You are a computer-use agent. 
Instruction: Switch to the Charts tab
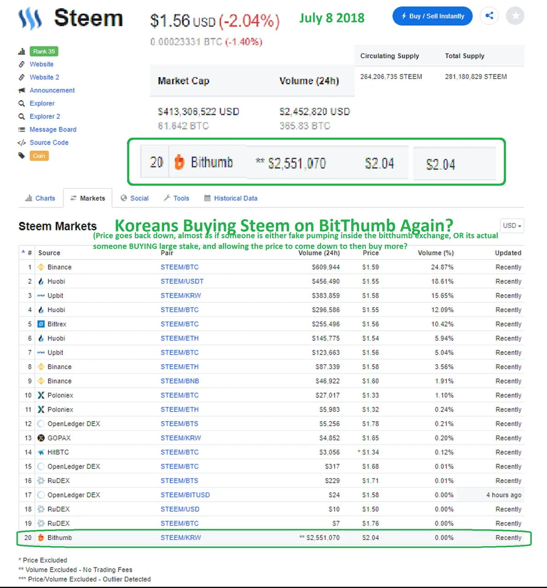click(x=40, y=198)
